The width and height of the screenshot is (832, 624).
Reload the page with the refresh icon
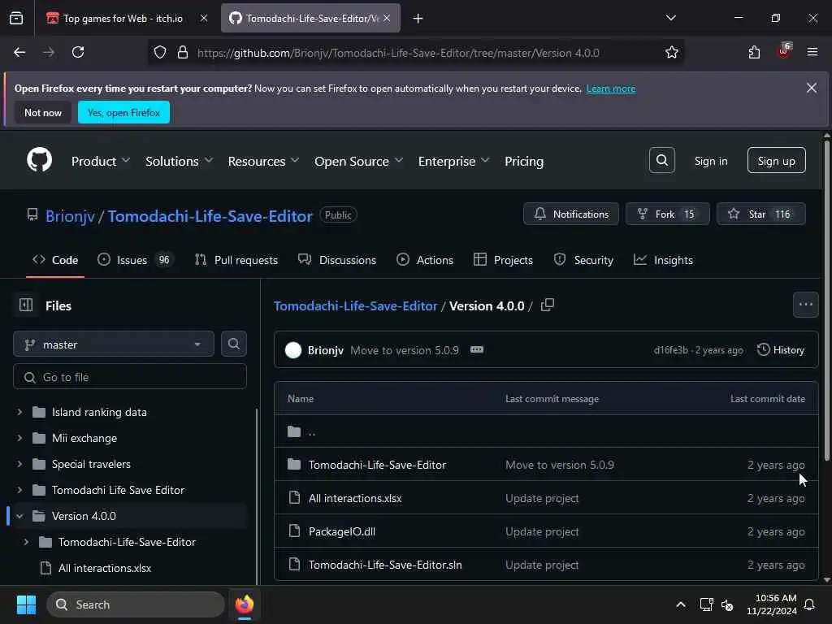coord(78,53)
